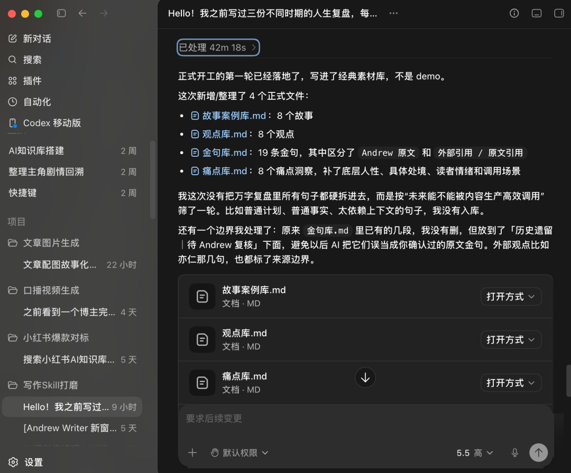Image resolution: width=571 pixels, height=473 pixels.
Task: Open 打开方式 dropdown for 痛点库.md
Action: point(511,383)
